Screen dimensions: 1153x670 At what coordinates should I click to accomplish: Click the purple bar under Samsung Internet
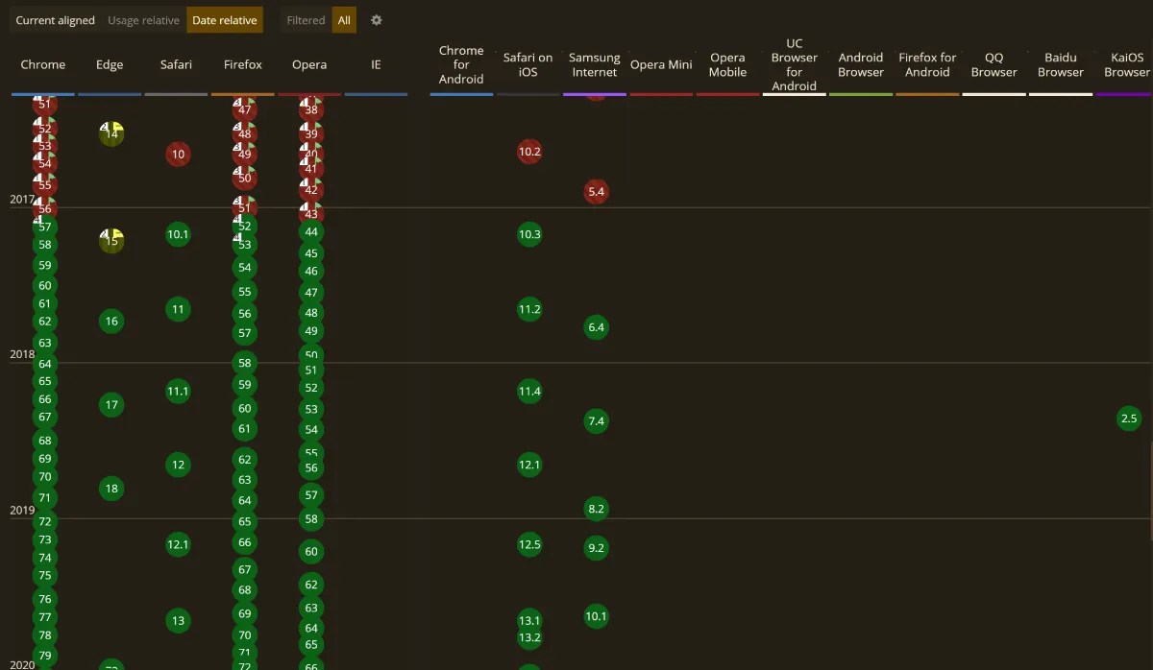coord(595,94)
